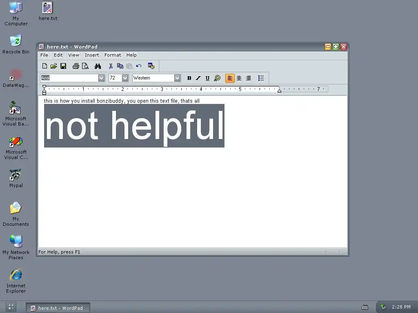Select My Network Places icon

point(16,247)
